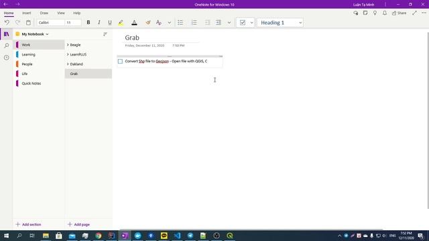Toggle the notebook navigation pane icon

[6, 34]
